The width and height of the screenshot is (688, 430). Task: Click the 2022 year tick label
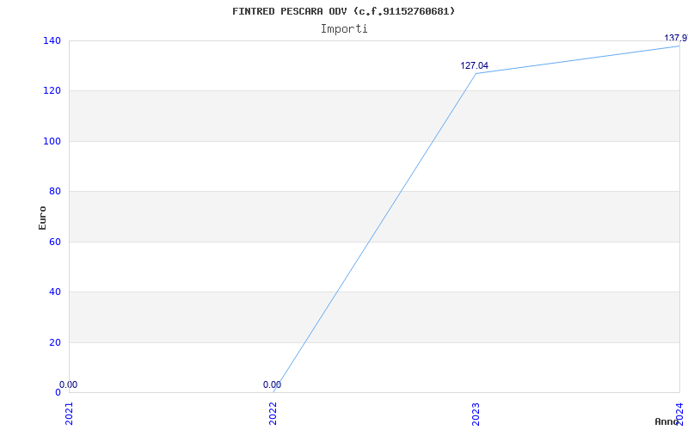(x=273, y=413)
